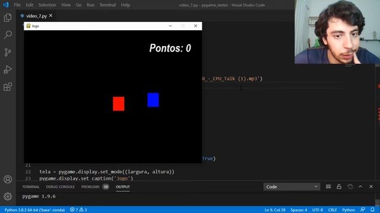Close the bottom panel
This screenshot has height=213, width=380.
coord(371,187)
